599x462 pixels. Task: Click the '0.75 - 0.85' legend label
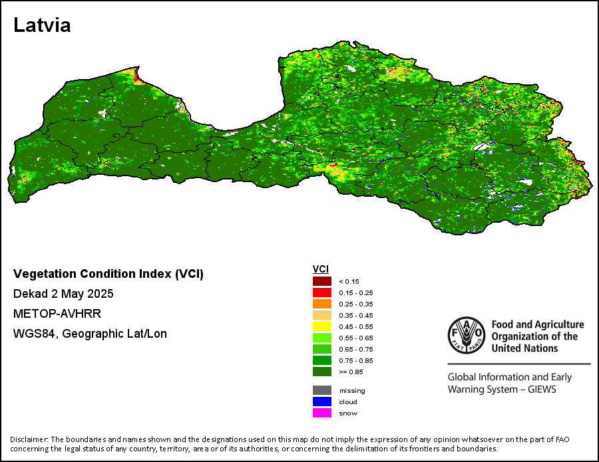click(356, 360)
